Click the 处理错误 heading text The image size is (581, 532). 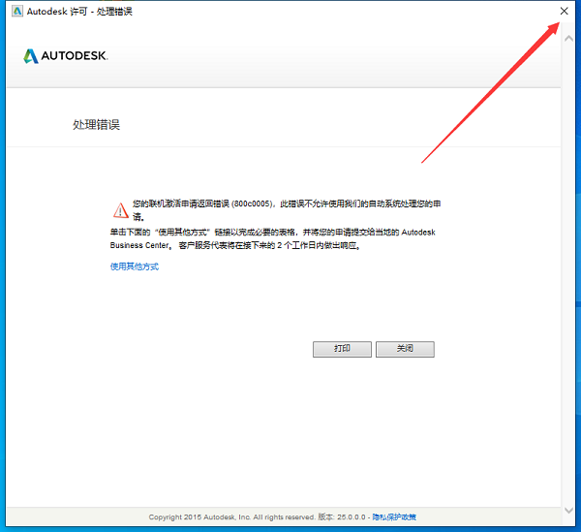(96, 125)
